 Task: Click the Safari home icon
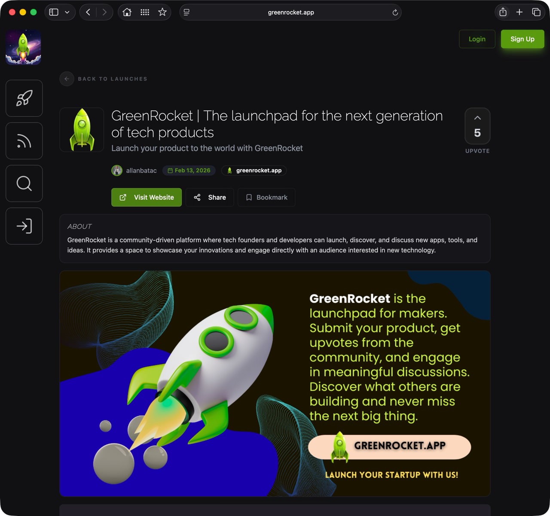pyautogui.click(x=127, y=12)
